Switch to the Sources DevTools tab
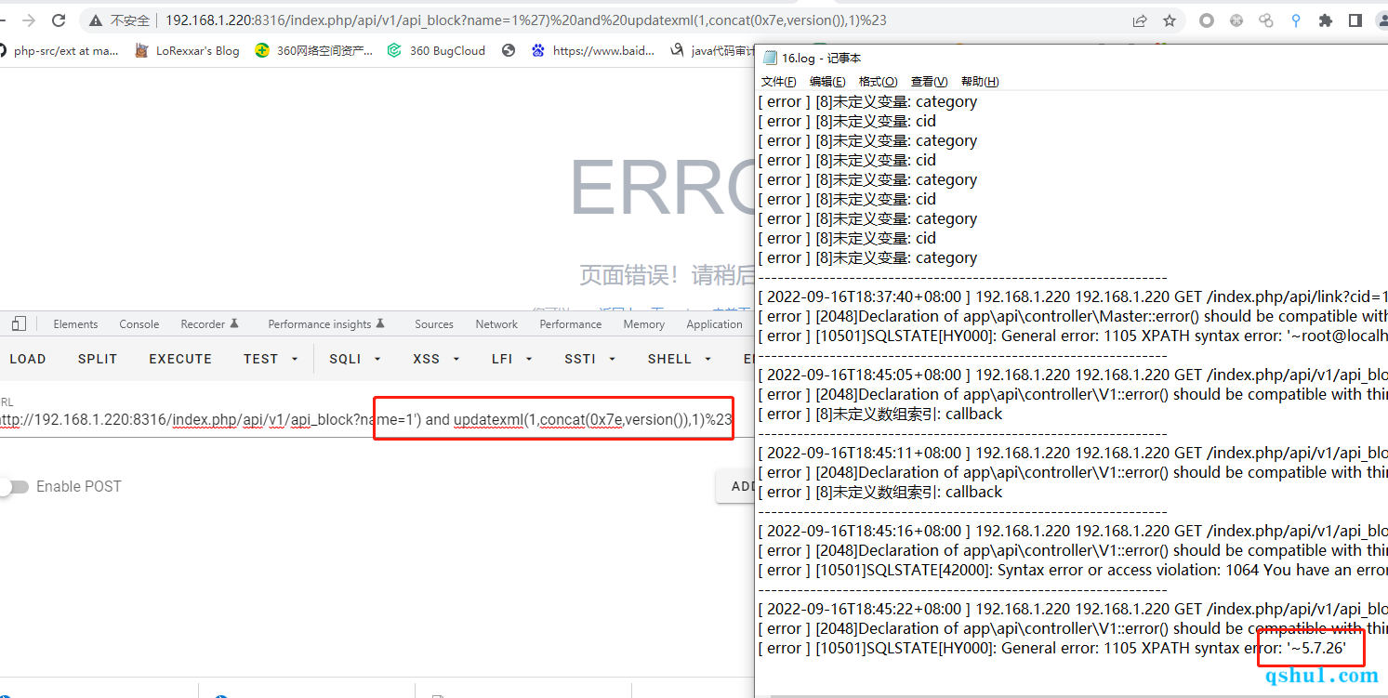The width and height of the screenshot is (1388, 698). (434, 324)
